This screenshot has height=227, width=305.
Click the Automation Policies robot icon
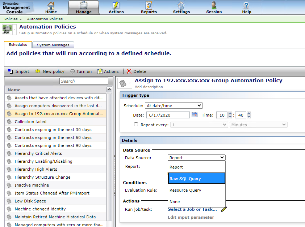click(7, 30)
